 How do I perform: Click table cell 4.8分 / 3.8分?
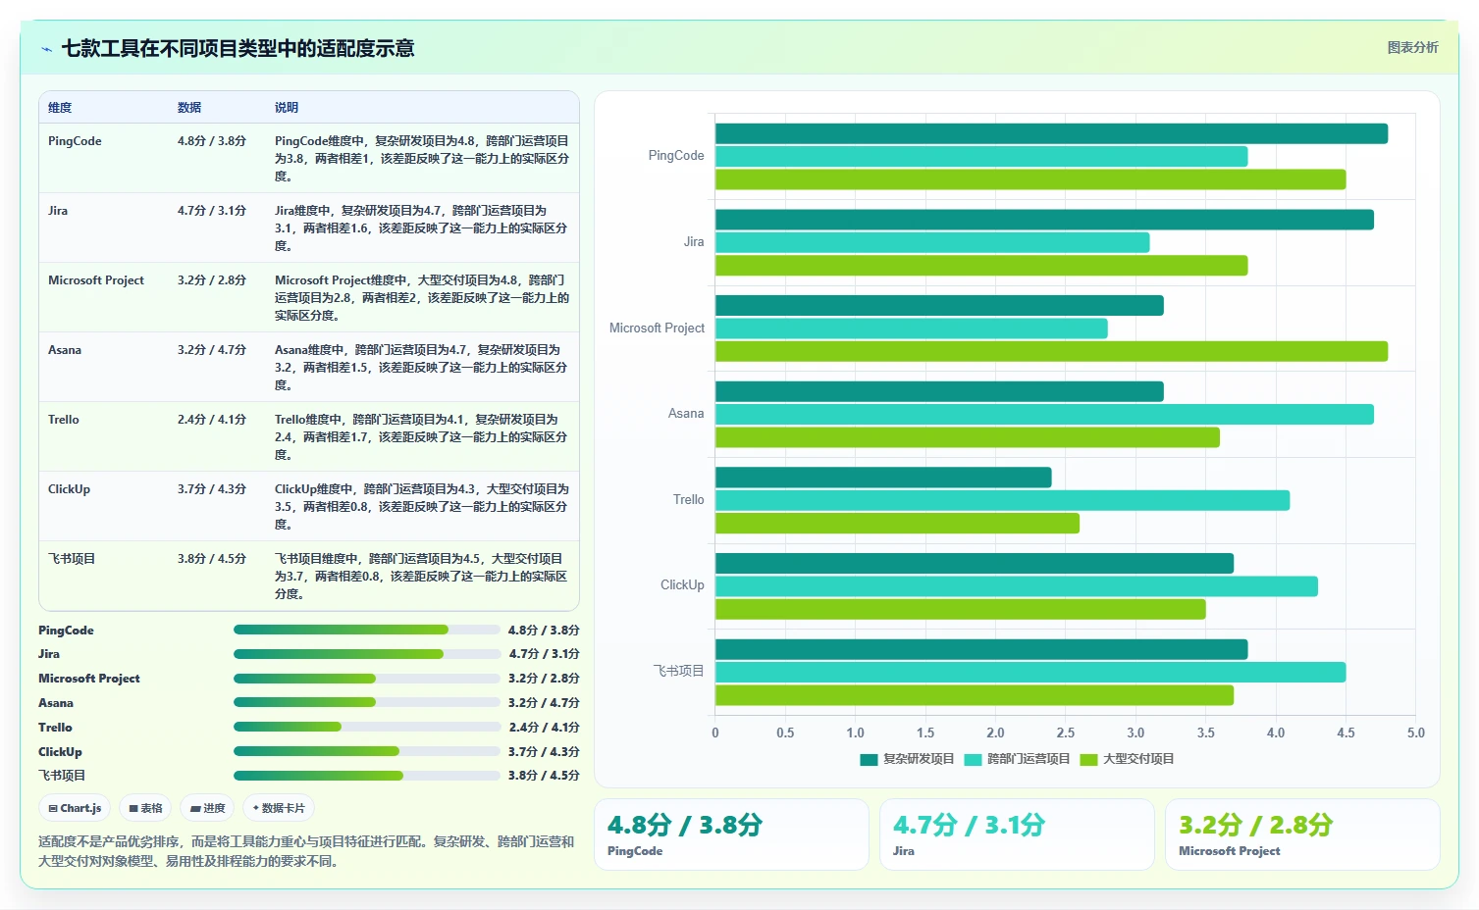(212, 141)
